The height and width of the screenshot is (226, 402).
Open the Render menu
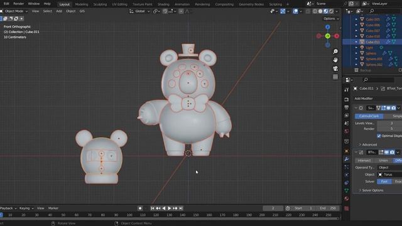(x=18, y=4)
